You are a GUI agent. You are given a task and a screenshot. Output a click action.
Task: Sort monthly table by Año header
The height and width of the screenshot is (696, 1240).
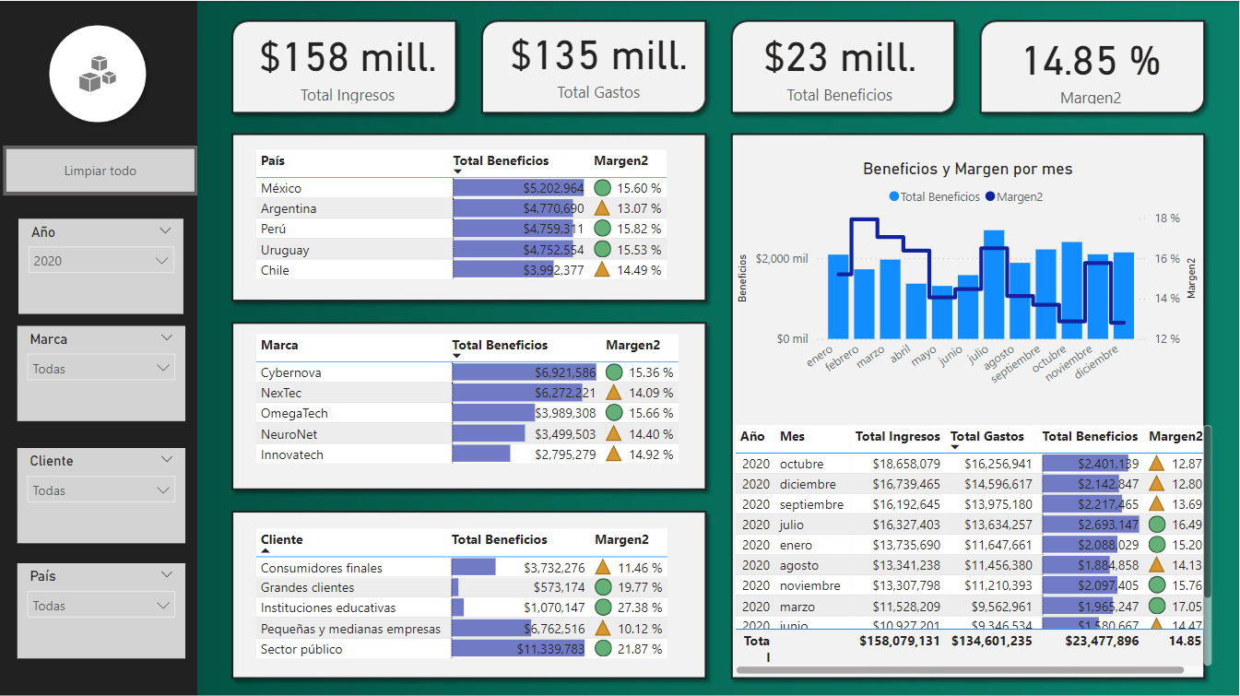click(752, 436)
